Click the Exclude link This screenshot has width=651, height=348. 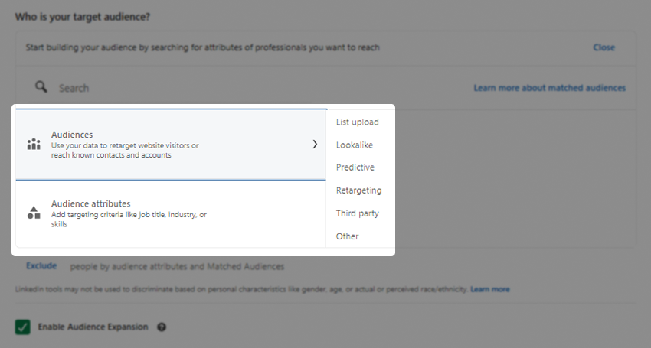(41, 266)
